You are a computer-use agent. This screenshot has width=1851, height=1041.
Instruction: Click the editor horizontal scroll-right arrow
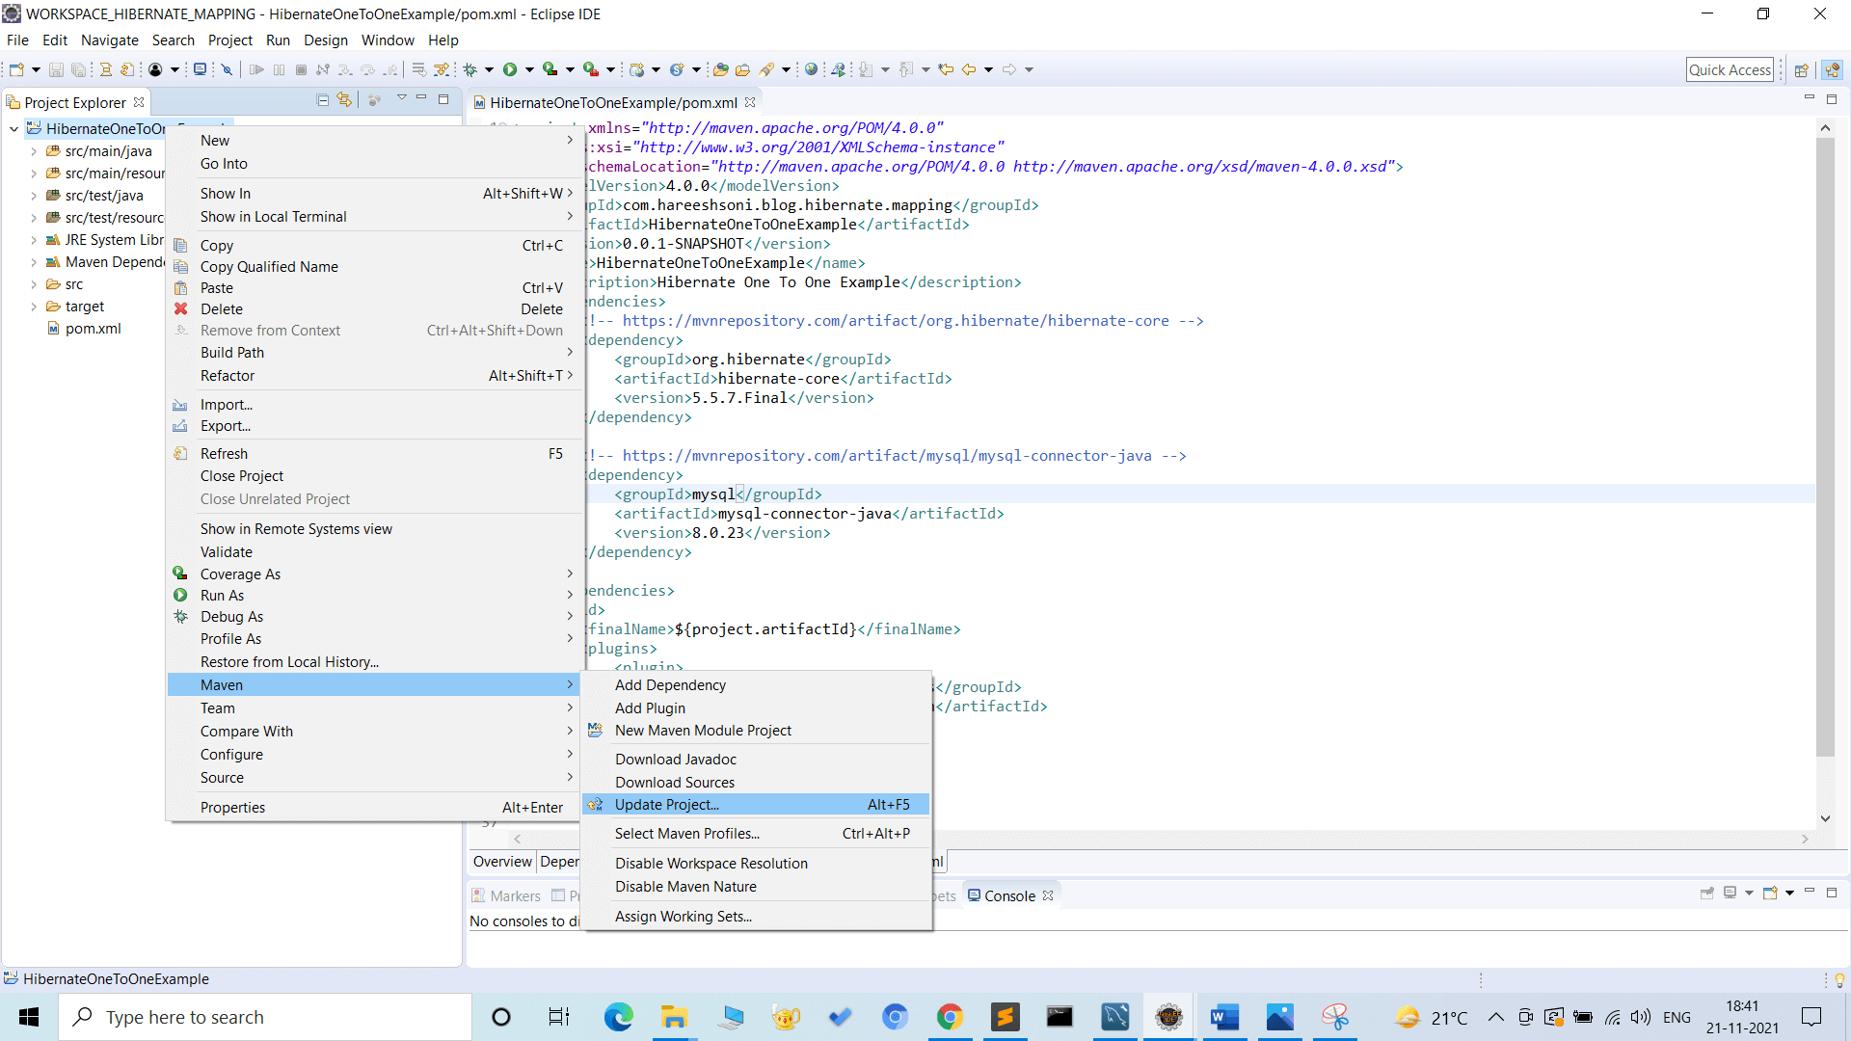pyautogui.click(x=1805, y=840)
